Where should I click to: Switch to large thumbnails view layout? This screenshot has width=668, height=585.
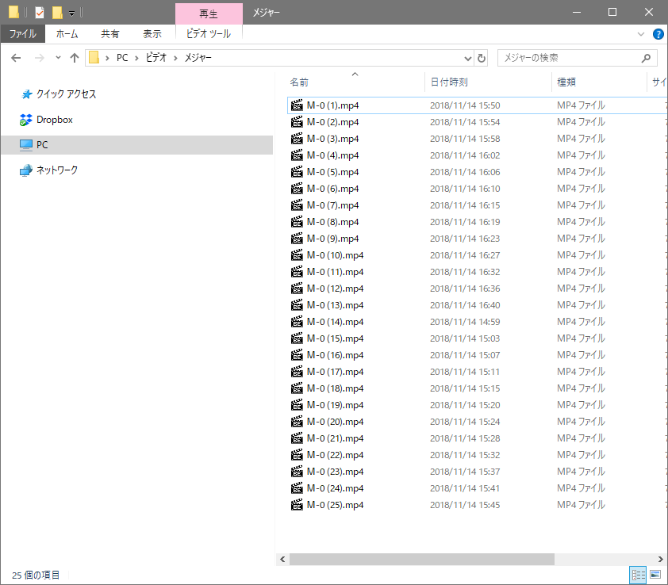655,575
